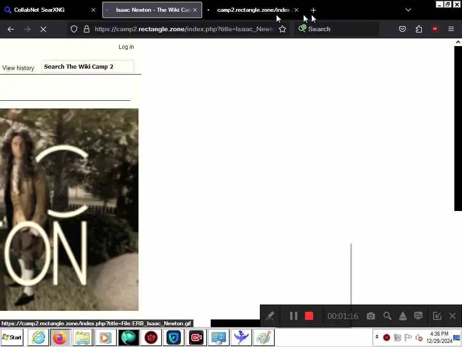Activate the recorder zoom magnifier
The width and height of the screenshot is (462, 347).
tap(387, 316)
